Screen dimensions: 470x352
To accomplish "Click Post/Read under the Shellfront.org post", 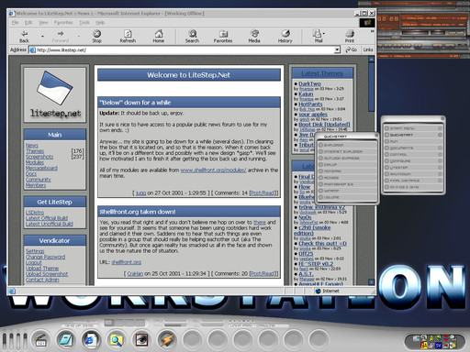I will [263, 274].
